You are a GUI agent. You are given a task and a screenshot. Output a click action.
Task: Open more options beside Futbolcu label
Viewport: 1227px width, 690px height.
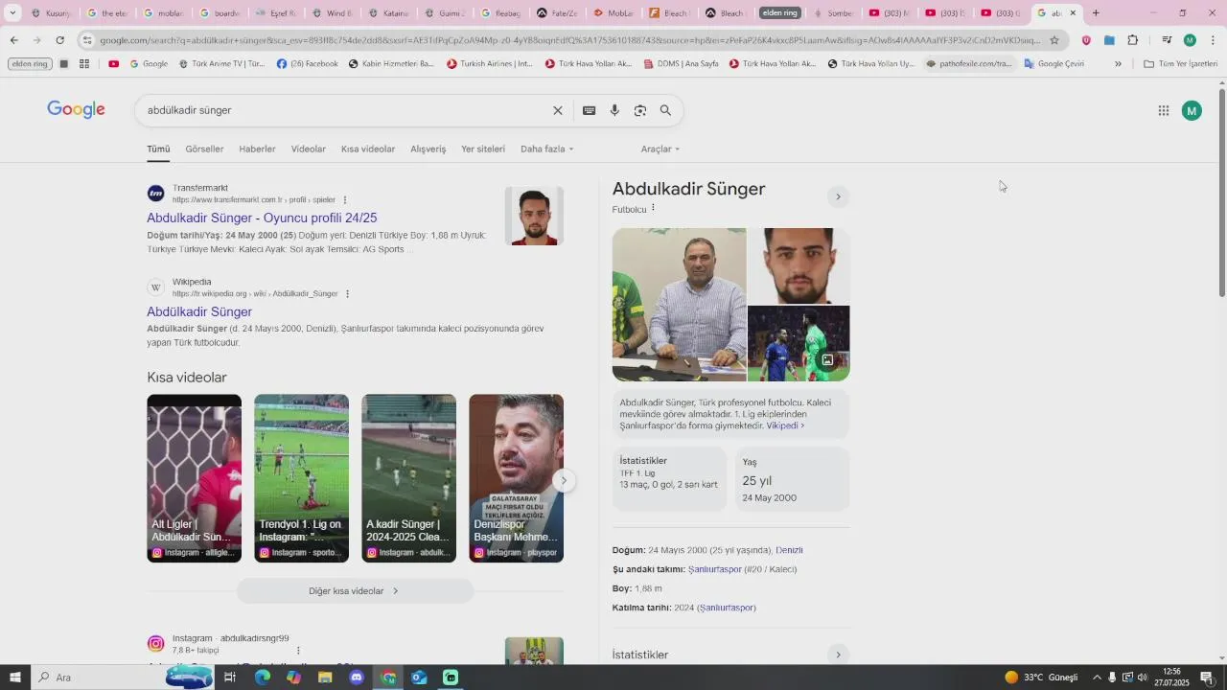[x=654, y=208]
